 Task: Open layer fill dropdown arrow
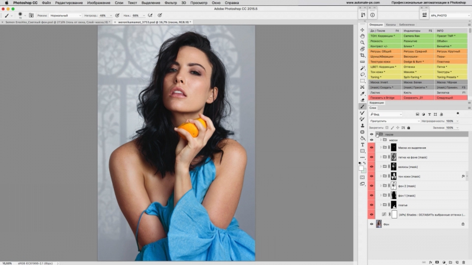coord(457,128)
